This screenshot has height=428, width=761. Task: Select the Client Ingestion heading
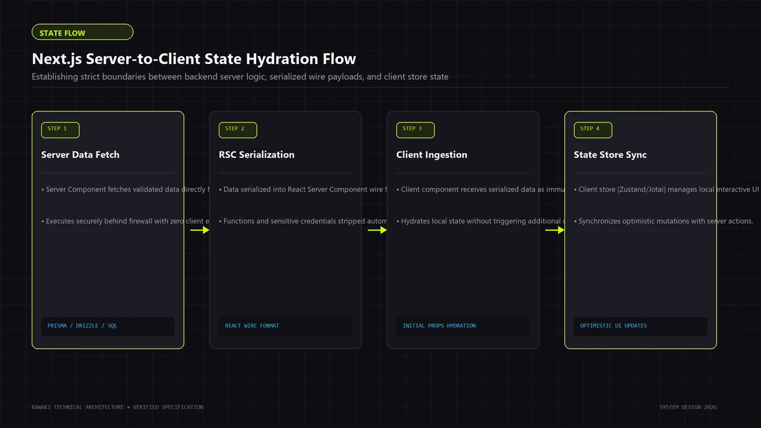pyautogui.click(x=432, y=155)
